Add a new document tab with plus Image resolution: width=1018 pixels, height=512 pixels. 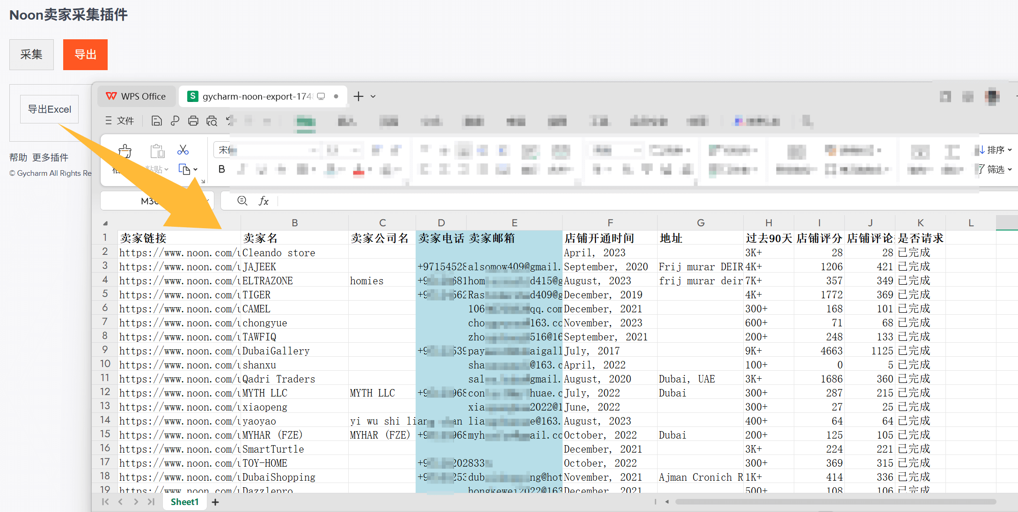[x=359, y=96]
